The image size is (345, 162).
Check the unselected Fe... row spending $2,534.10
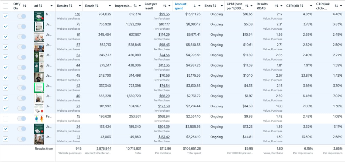click(x=6, y=119)
